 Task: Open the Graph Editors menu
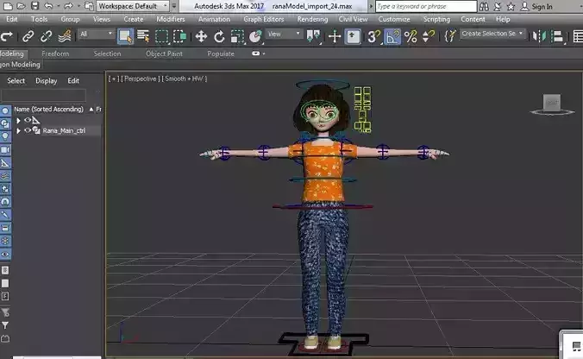pos(264,19)
